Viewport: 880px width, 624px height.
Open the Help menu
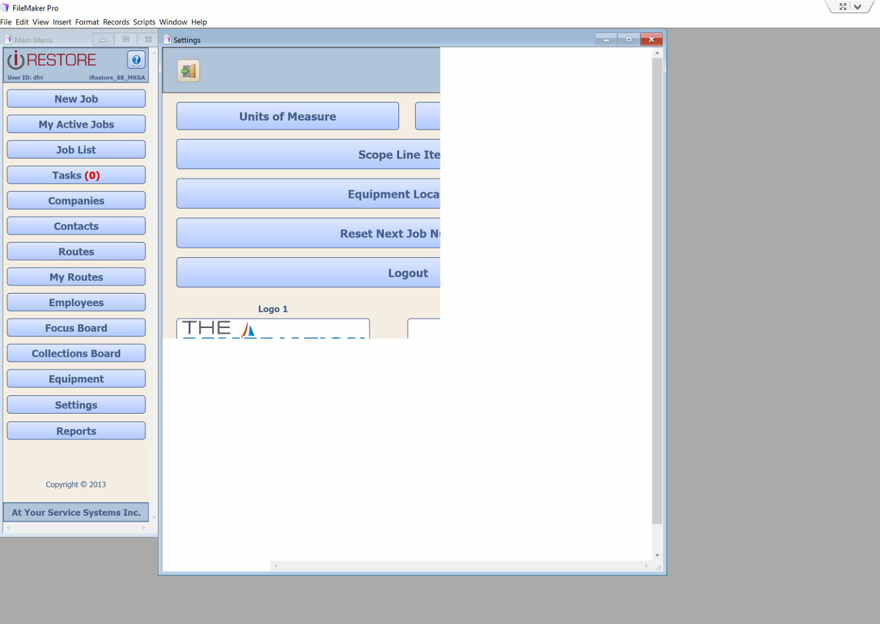tap(199, 22)
